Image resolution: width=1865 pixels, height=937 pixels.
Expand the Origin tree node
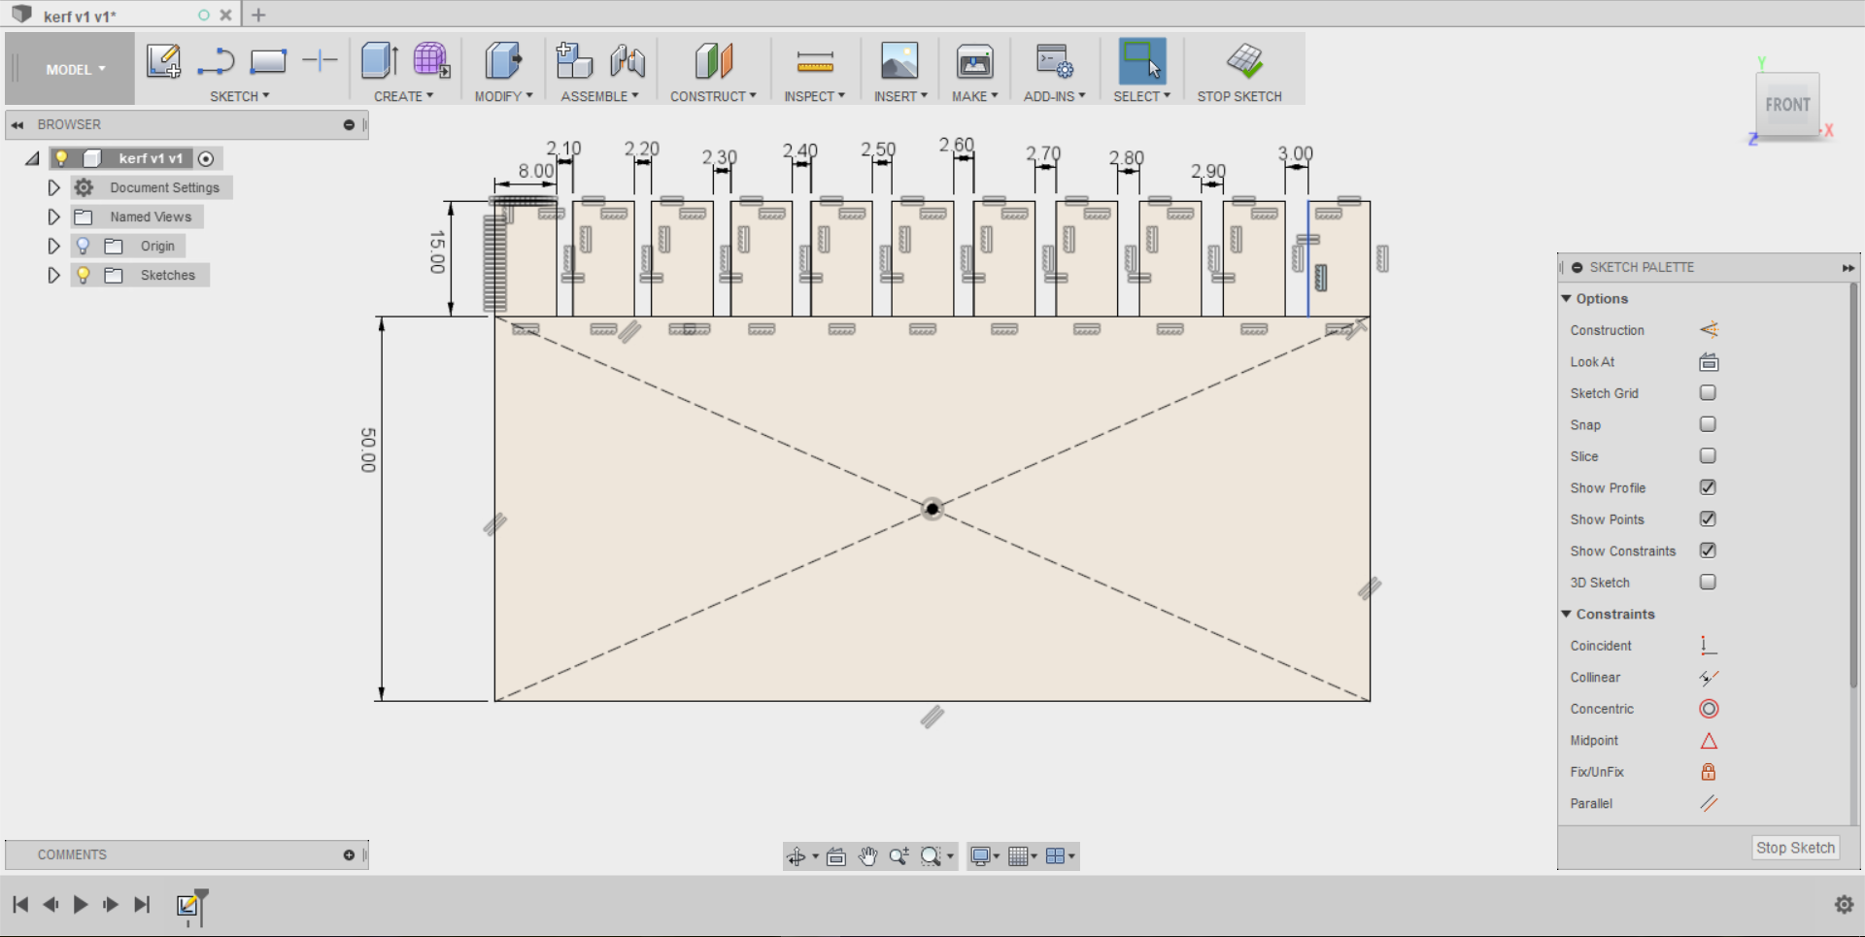coord(54,246)
